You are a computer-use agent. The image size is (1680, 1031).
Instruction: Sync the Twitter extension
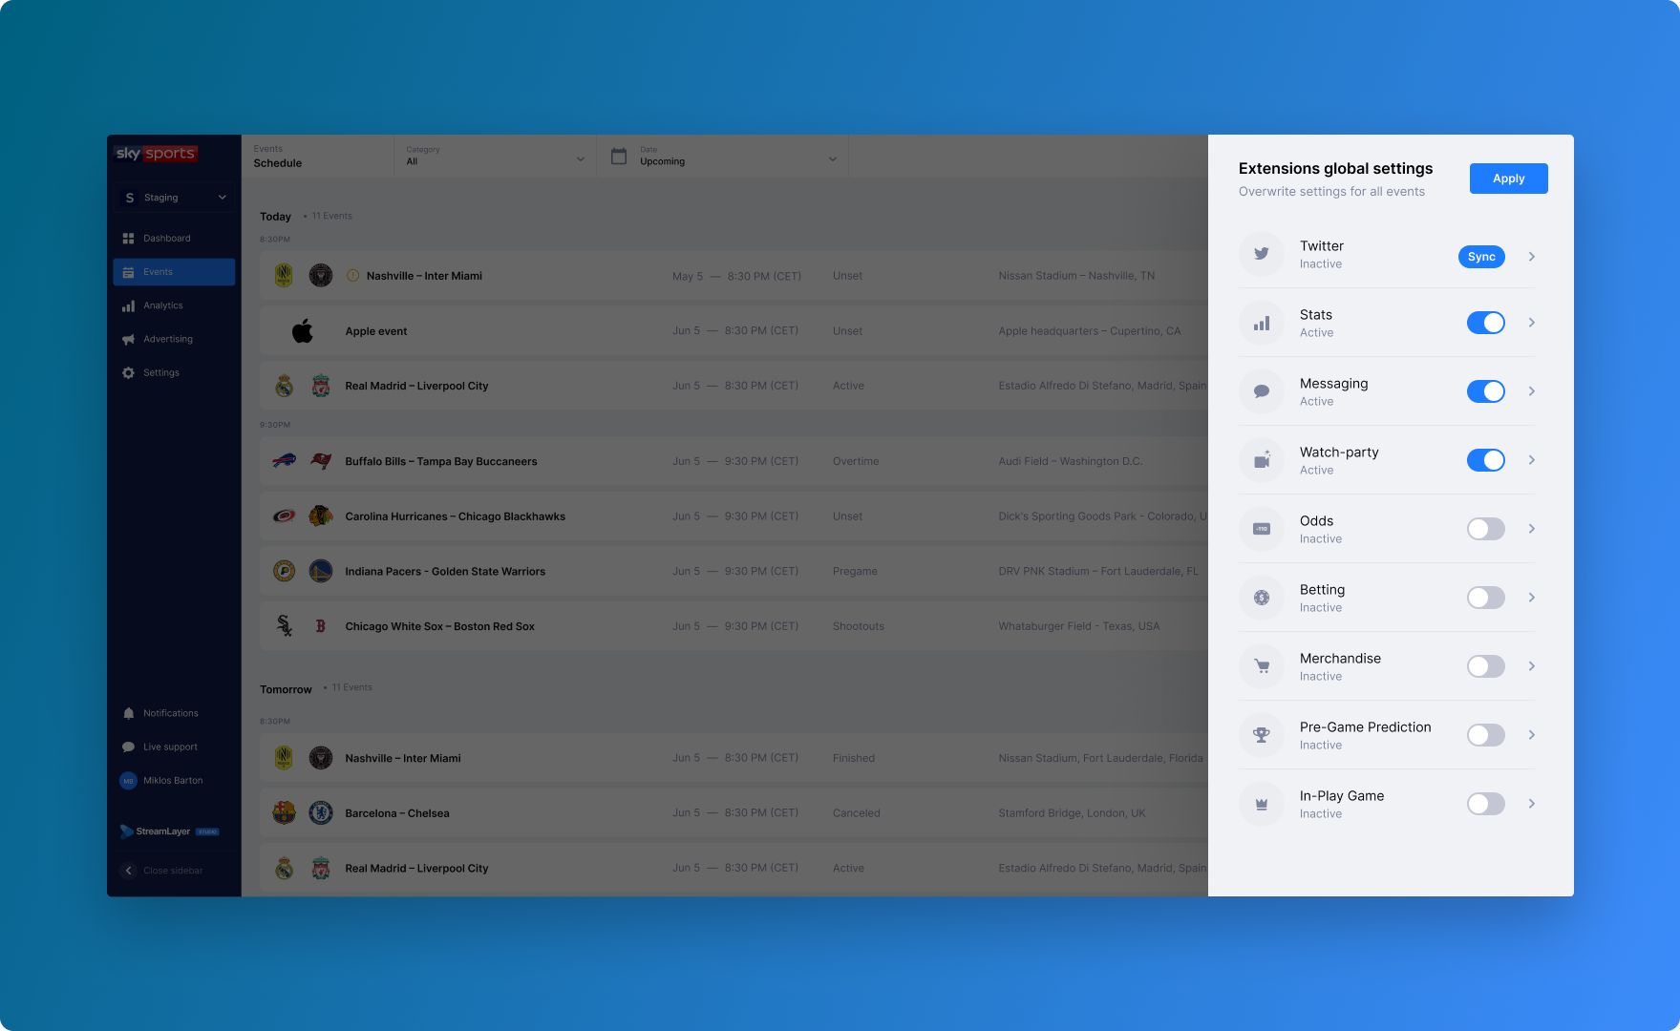[x=1481, y=257]
